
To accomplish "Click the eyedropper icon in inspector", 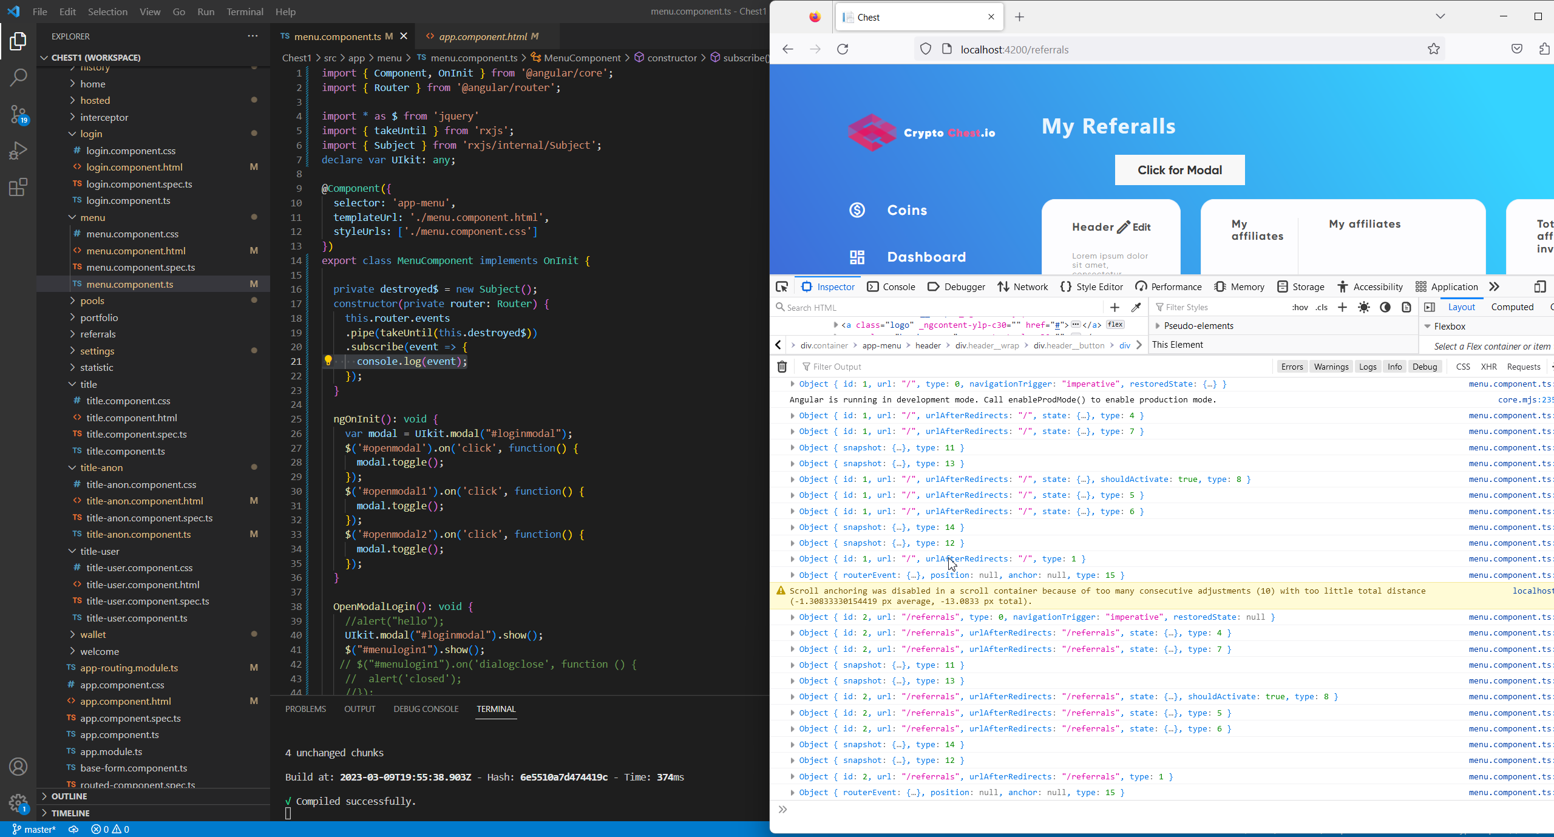I will tap(1136, 307).
